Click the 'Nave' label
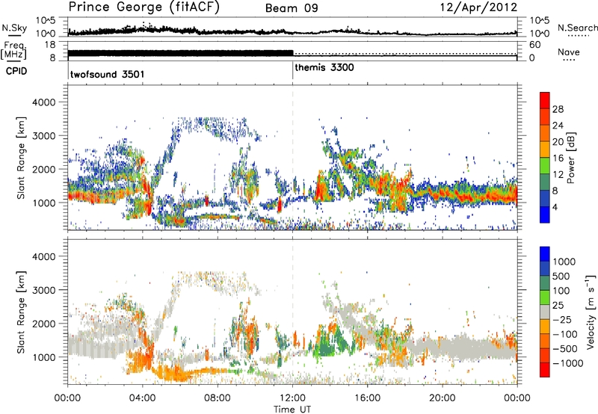 pyautogui.click(x=569, y=52)
